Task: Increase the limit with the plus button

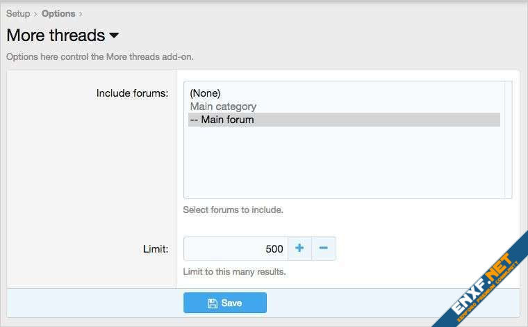Action: tap(299, 249)
